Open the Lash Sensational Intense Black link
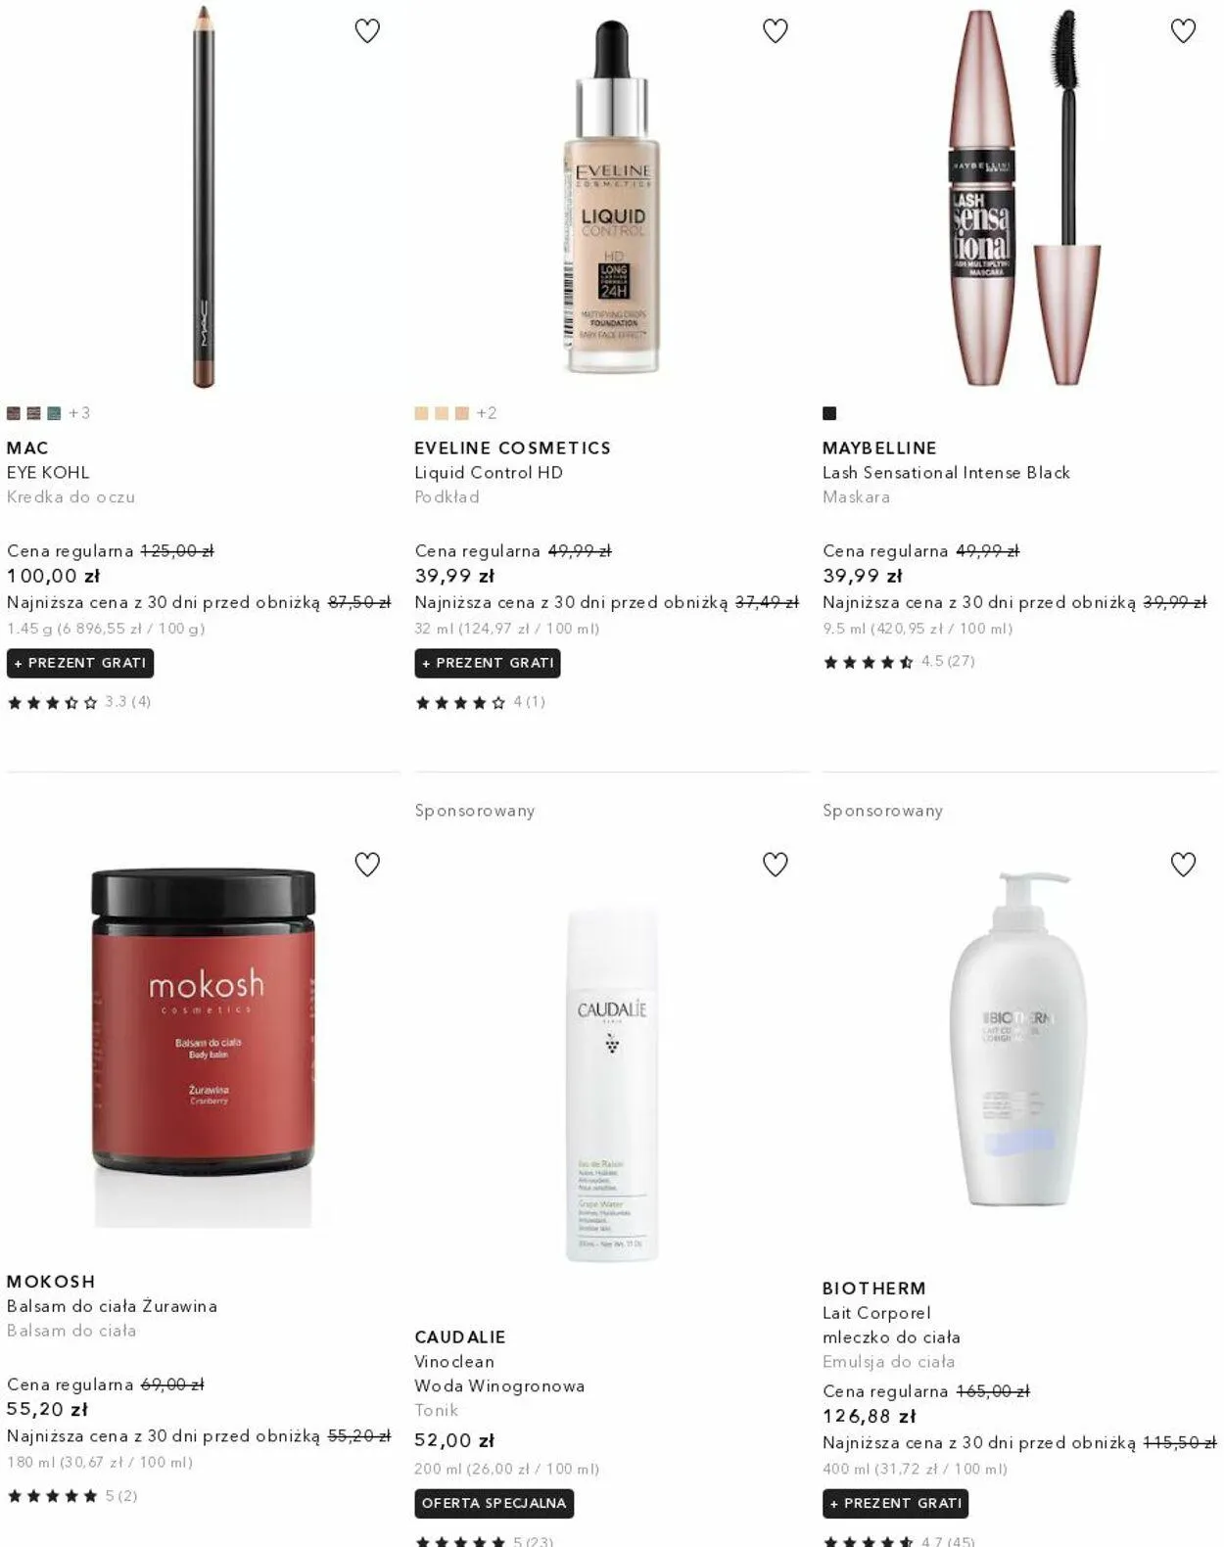The width and height of the screenshot is (1224, 1547). tap(946, 472)
